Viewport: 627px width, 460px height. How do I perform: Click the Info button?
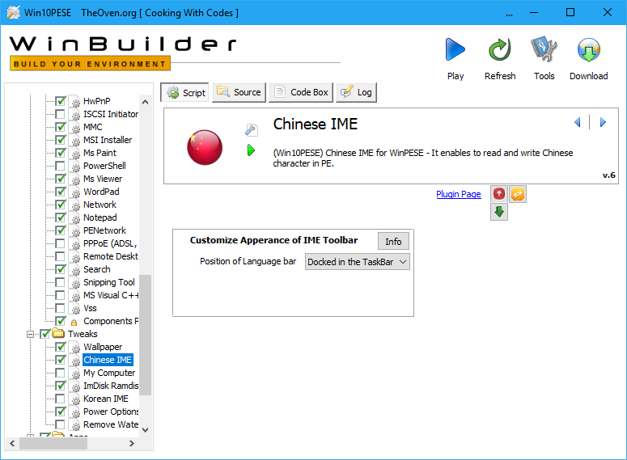[393, 242]
